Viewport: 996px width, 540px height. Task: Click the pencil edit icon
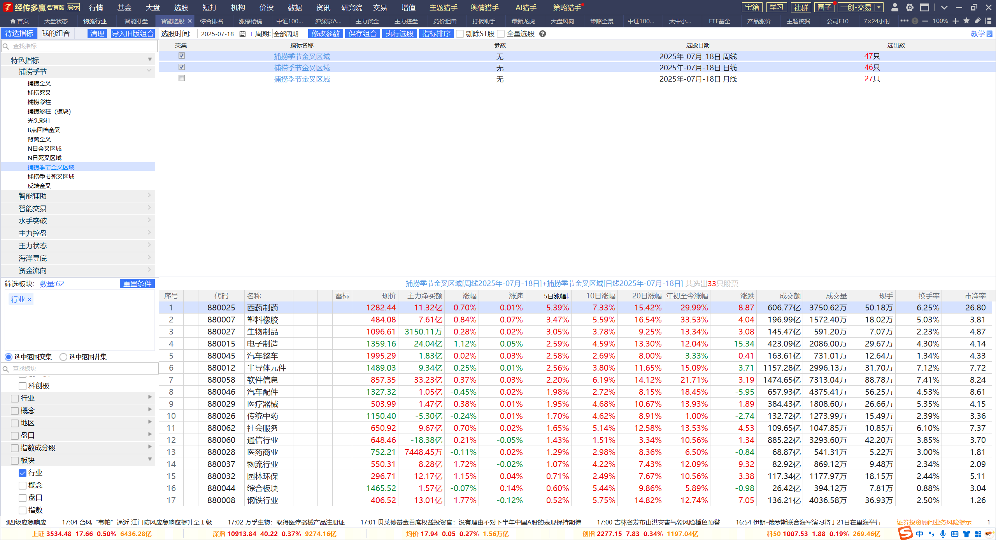click(978, 21)
